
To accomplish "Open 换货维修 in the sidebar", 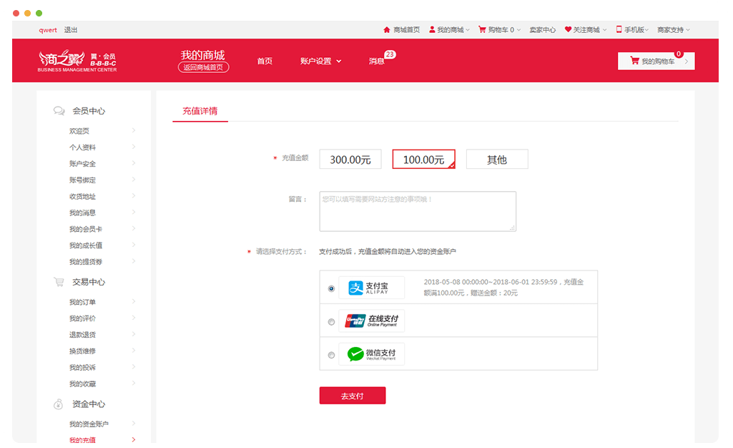I will [x=83, y=351].
